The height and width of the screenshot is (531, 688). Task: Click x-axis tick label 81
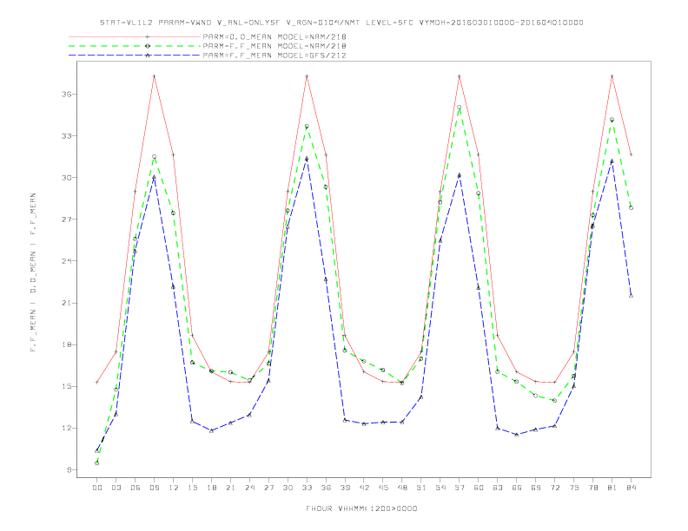612,488
